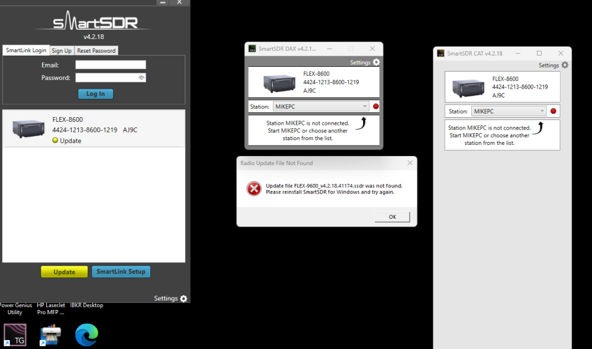Maximize the SmartSDR CAT window

pyautogui.click(x=539, y=53)
